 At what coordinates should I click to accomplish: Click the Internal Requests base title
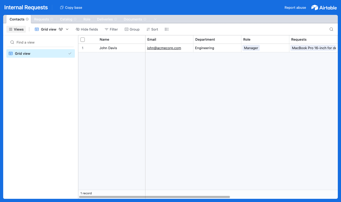point(26,7)
